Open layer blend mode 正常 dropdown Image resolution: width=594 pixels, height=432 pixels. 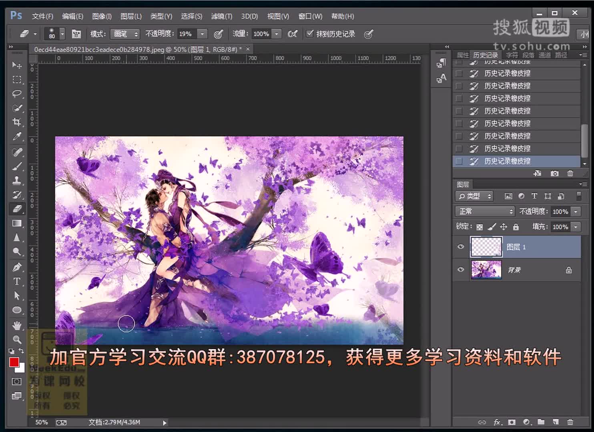click(485, 211)
